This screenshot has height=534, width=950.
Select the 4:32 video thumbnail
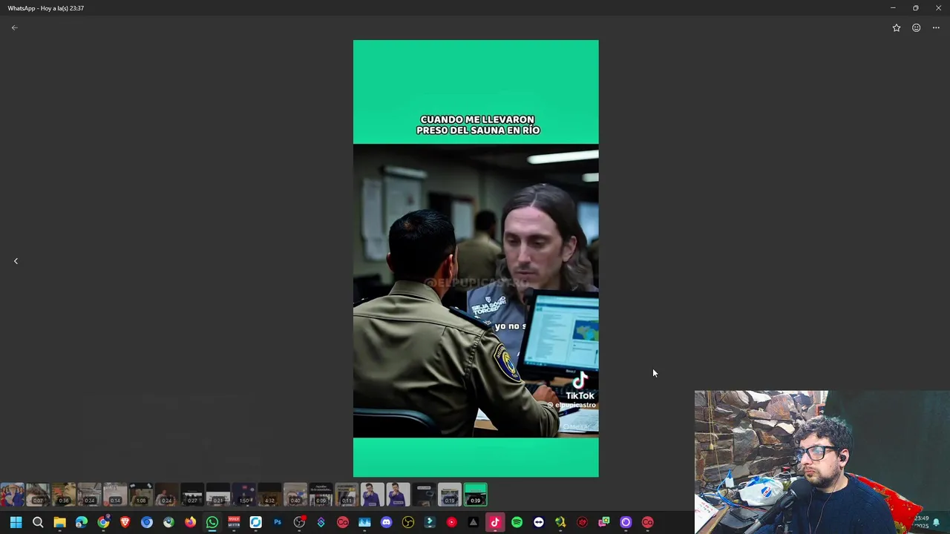point(269,495)
